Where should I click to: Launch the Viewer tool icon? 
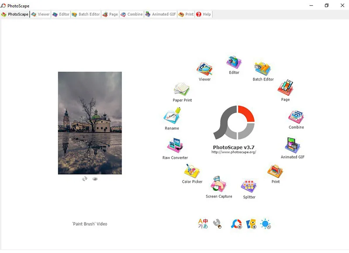click(x=205, y=67)
